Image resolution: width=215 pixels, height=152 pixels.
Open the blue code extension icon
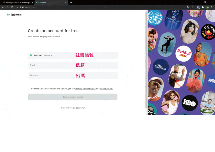[x=198, y=7]
